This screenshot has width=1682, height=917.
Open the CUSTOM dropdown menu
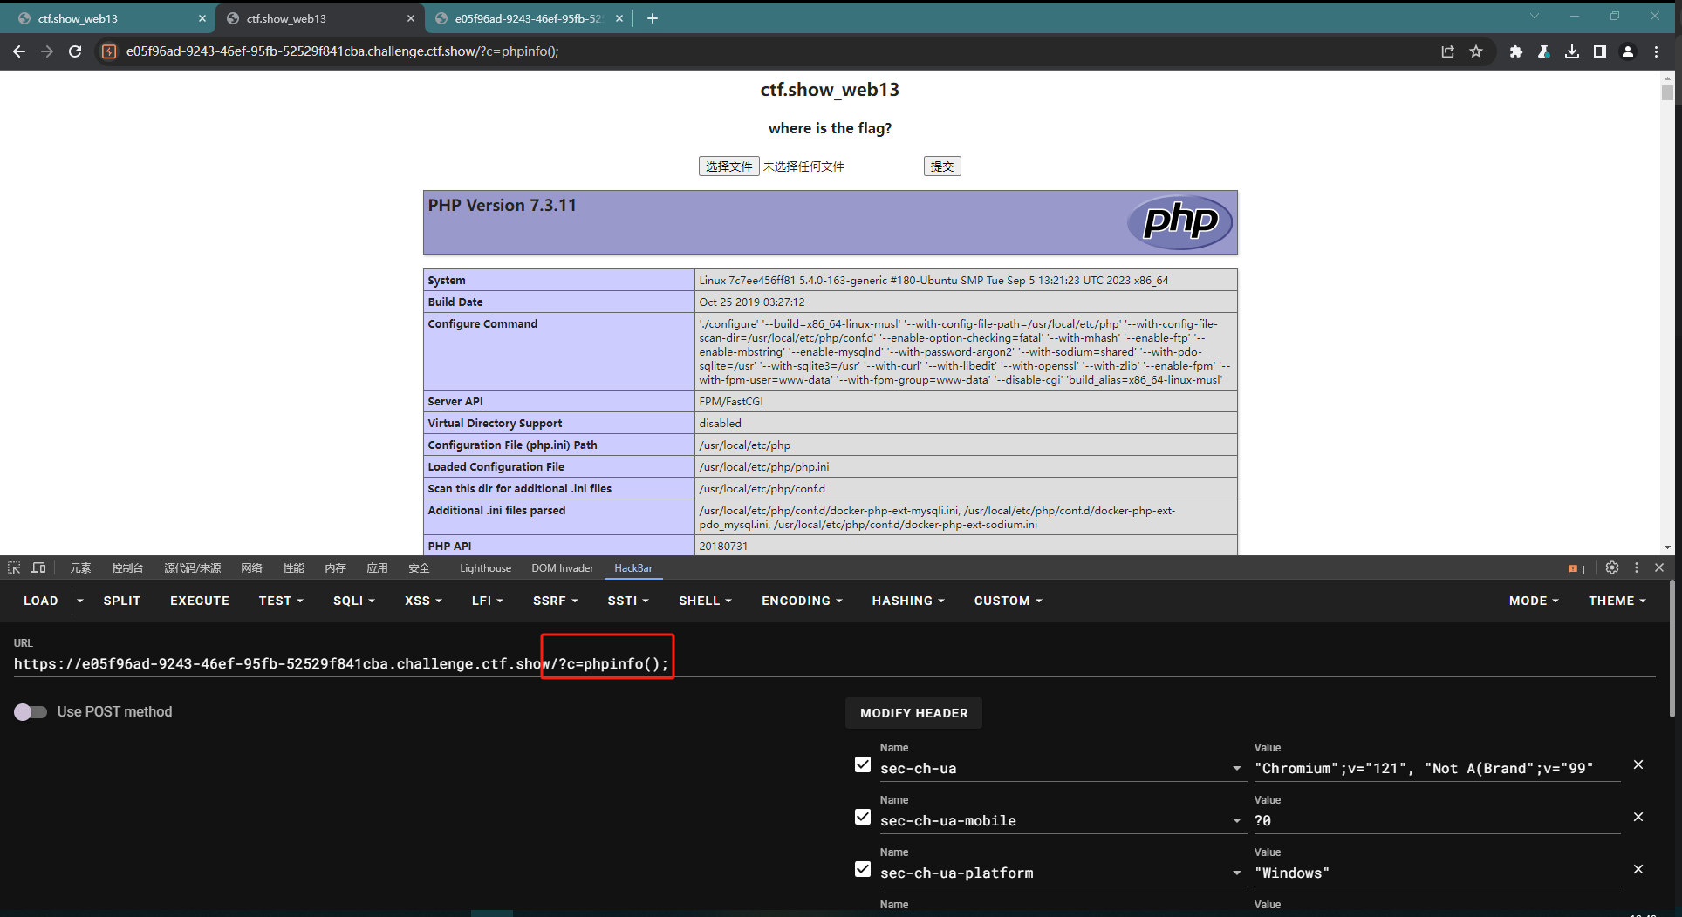point(1008,601)
